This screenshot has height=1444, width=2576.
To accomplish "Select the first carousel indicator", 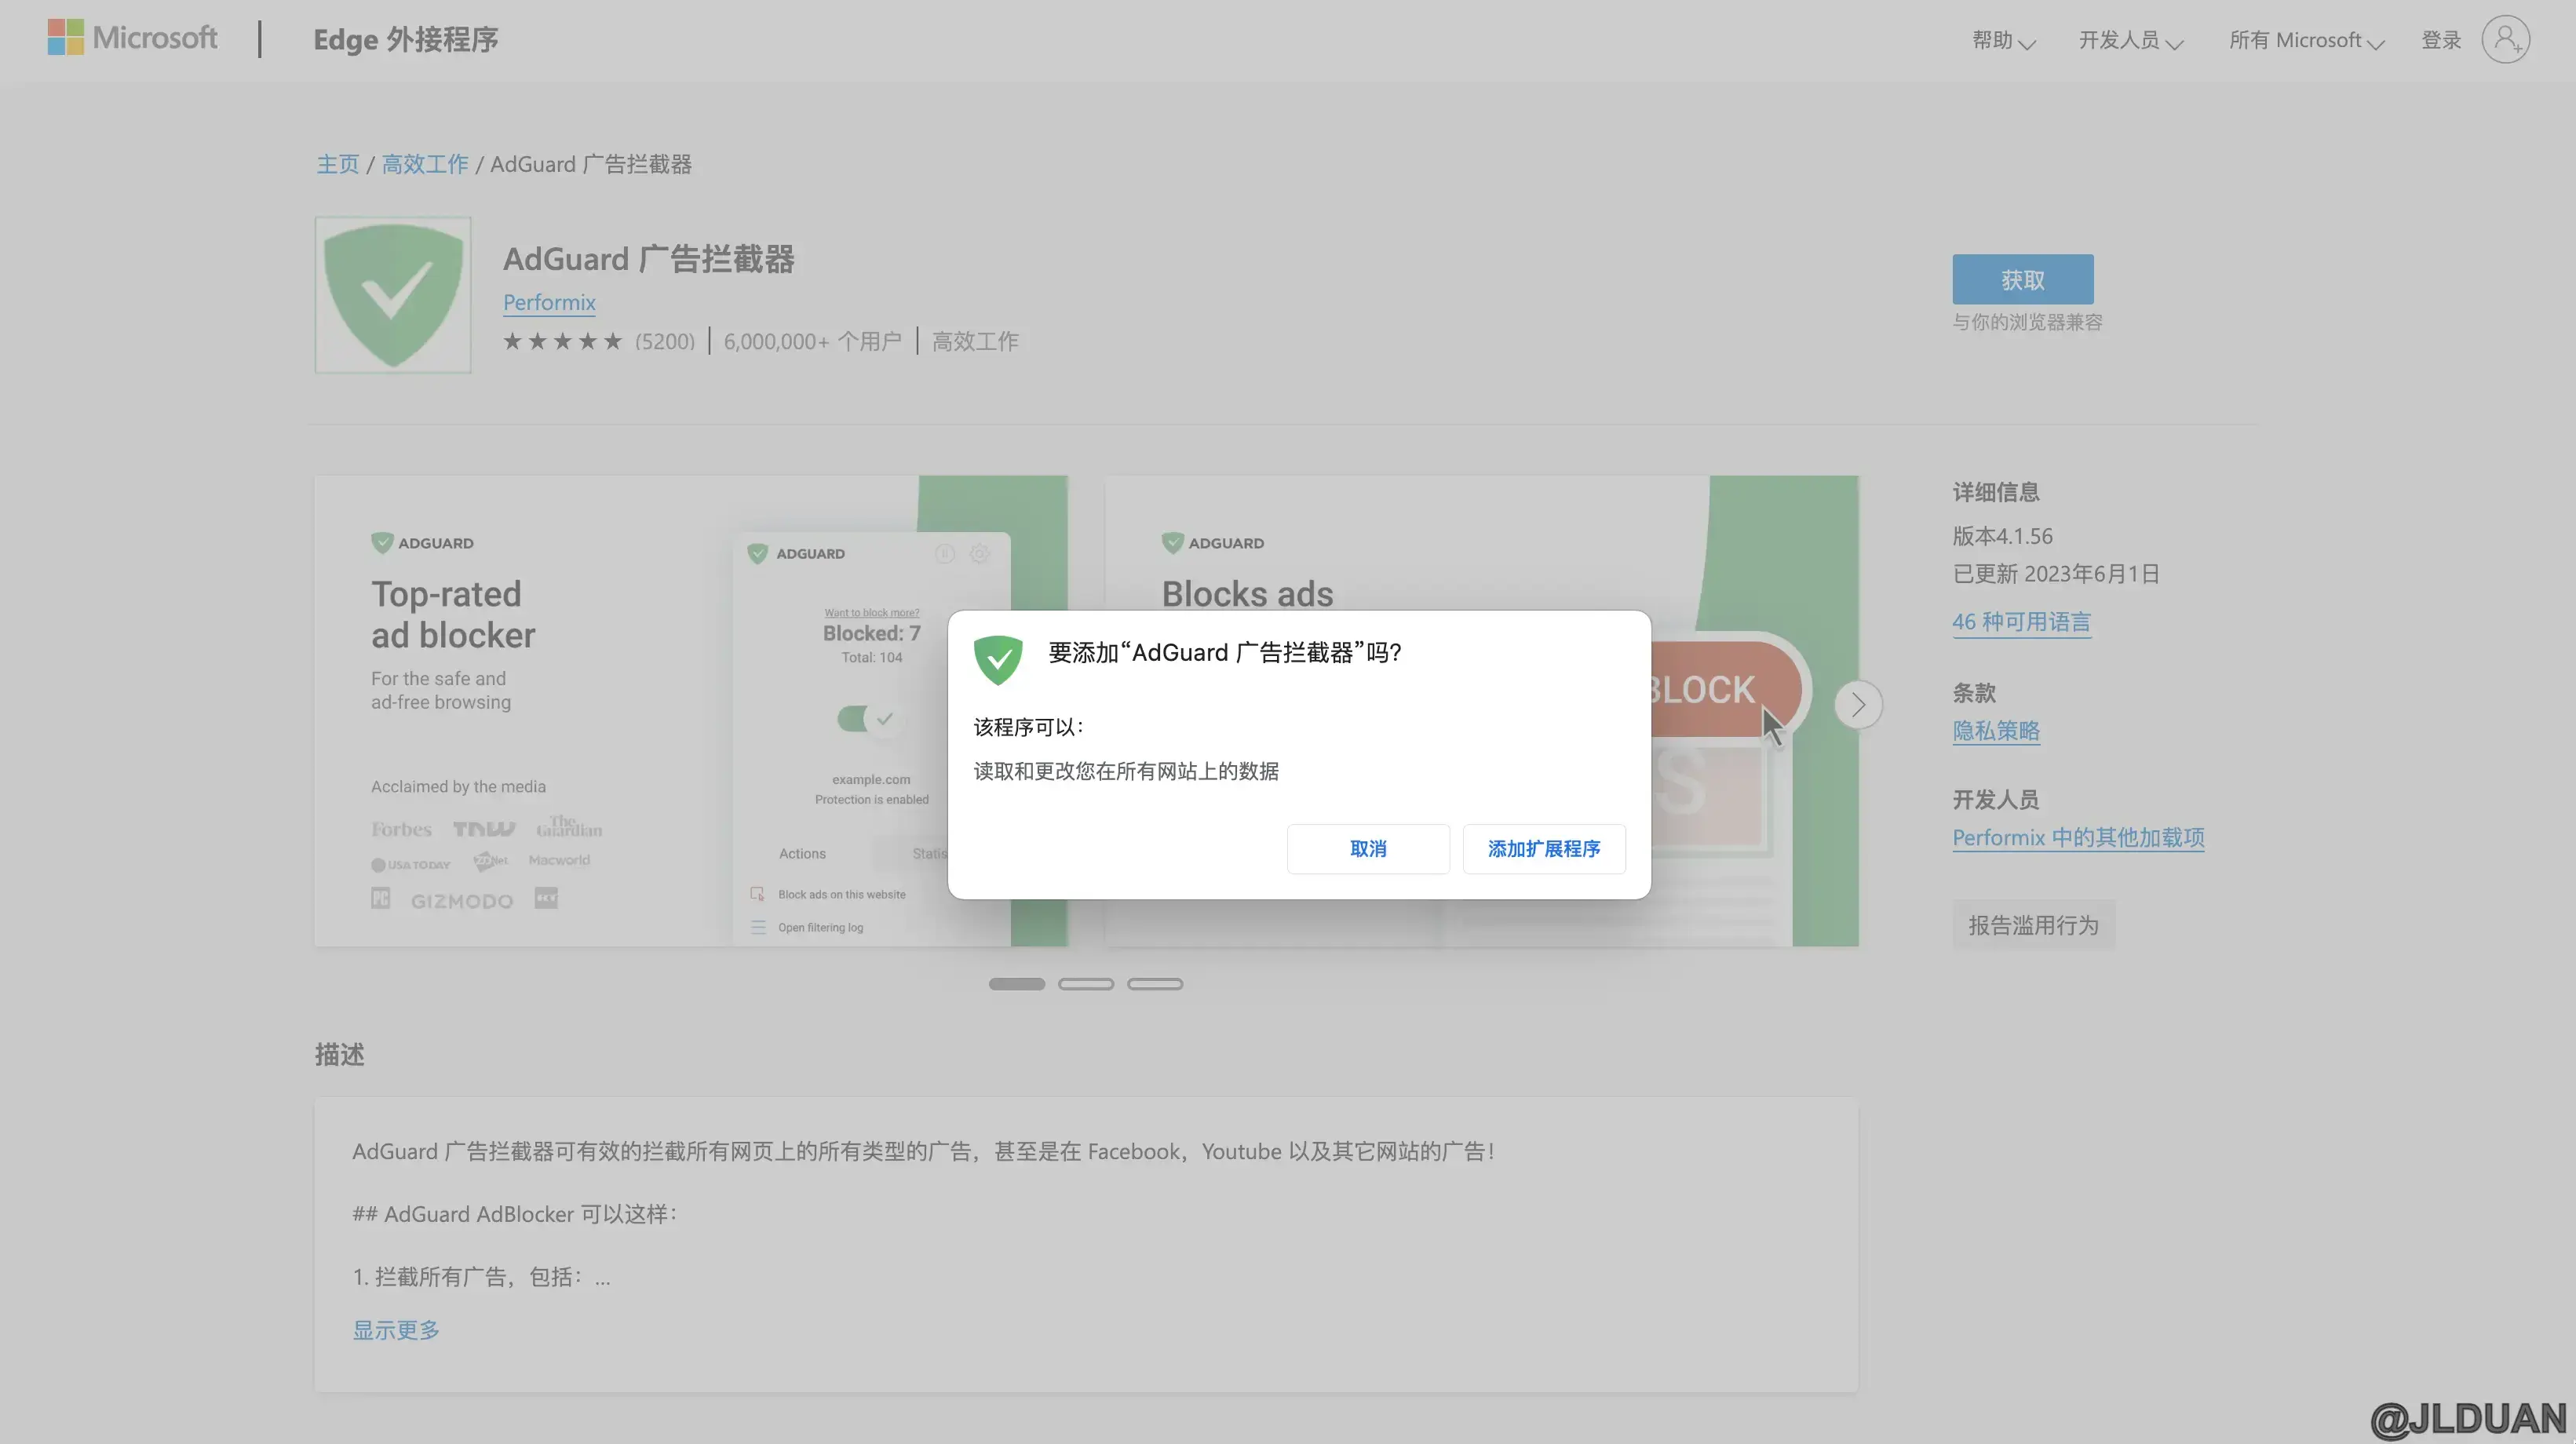I will tap(1016, 984).
